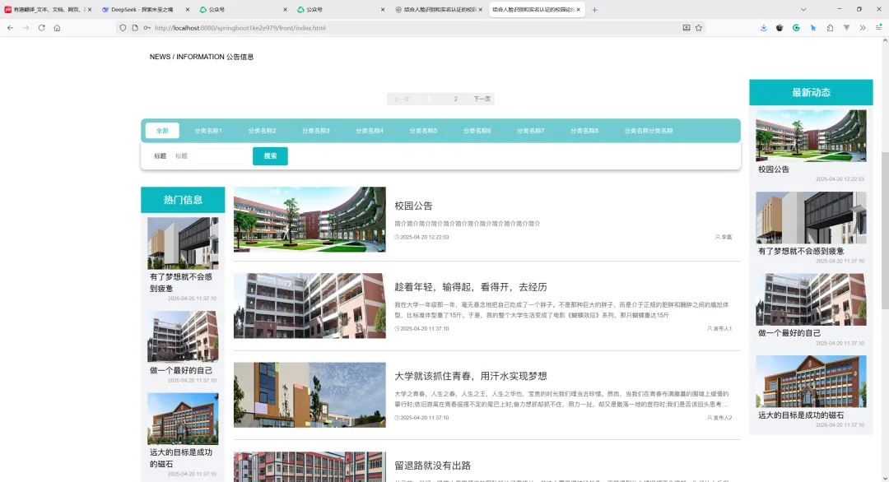Open 大学就该抓住青春 article title
889x482 pixels.
(x=471, y=376)
